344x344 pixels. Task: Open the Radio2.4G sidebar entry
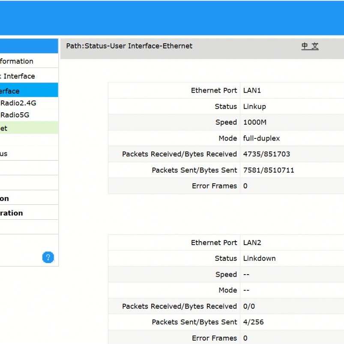tap(18, 103)
